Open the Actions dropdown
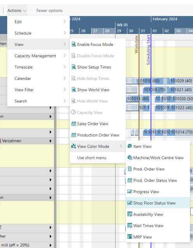Viewport: 193px width, 248px height. pos(17,10)
